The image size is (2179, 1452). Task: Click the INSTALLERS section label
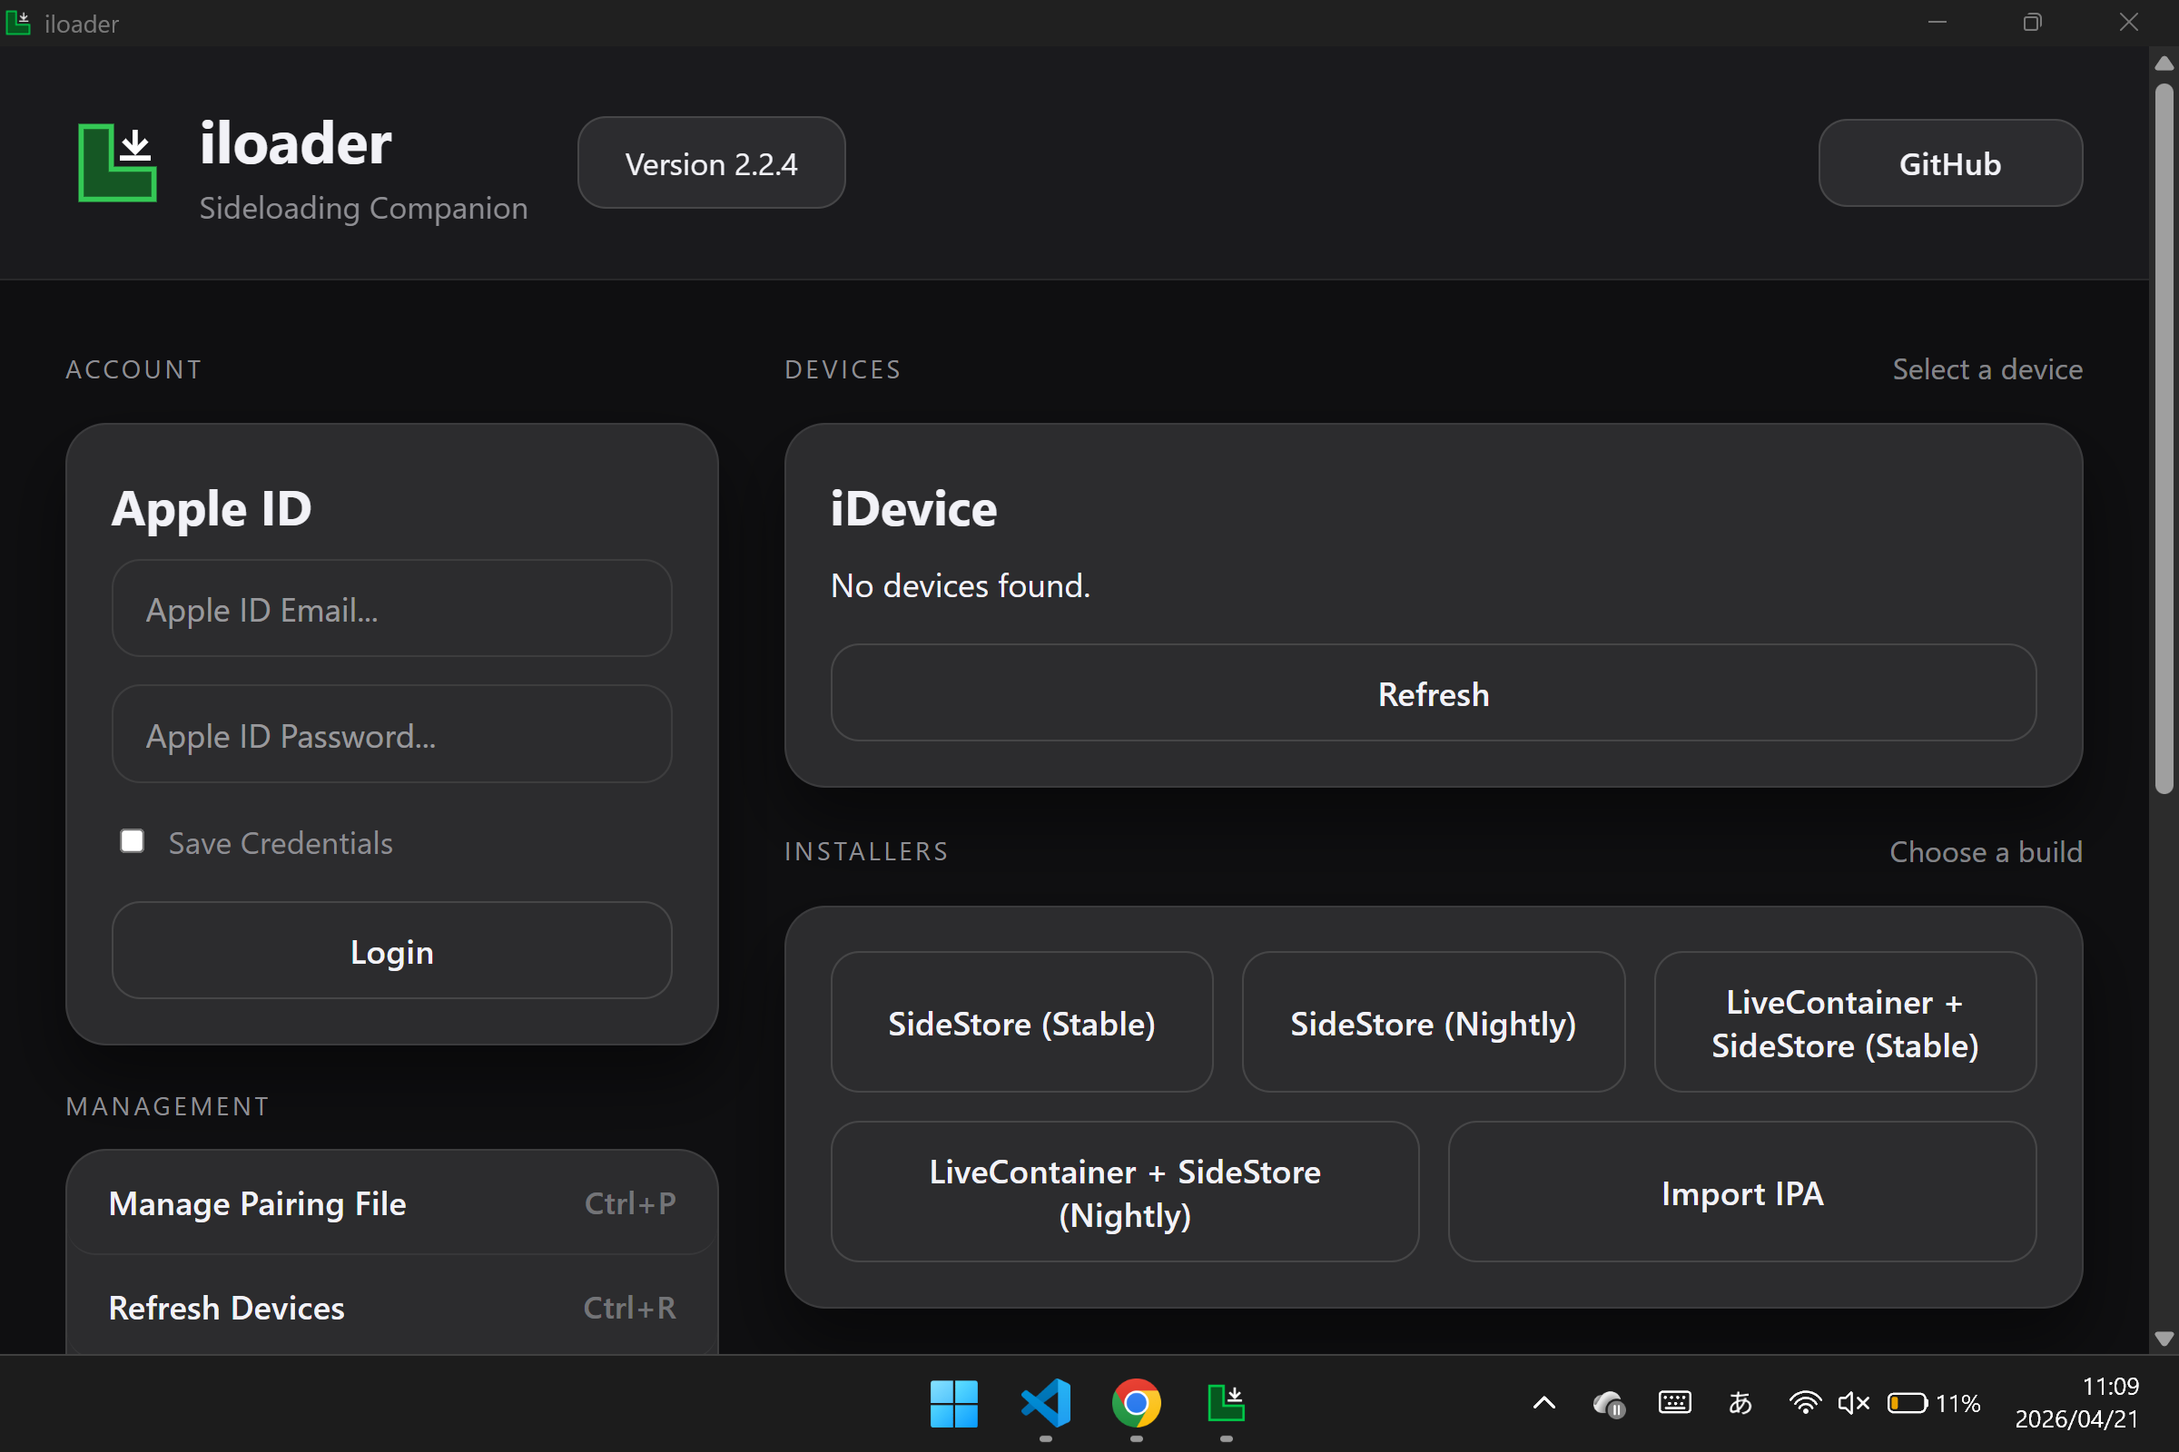click(x=866, y=851)
